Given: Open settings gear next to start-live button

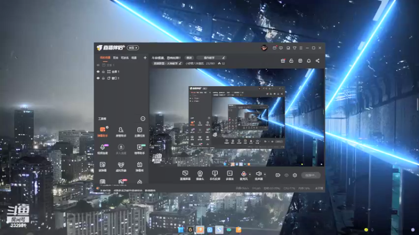Looking at the screenshot, I should [295, 175].
